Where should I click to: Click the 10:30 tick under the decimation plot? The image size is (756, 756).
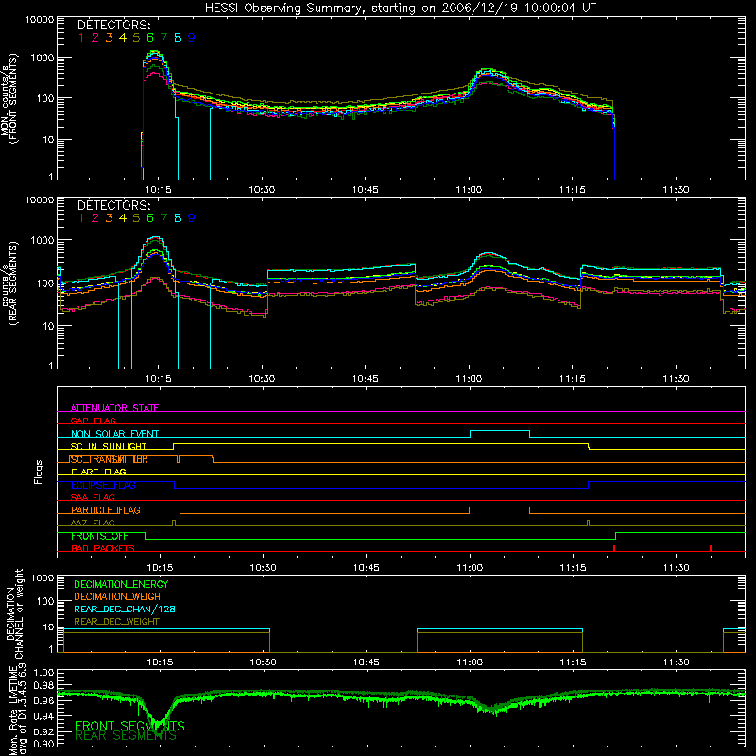click(x=263, y=662)
